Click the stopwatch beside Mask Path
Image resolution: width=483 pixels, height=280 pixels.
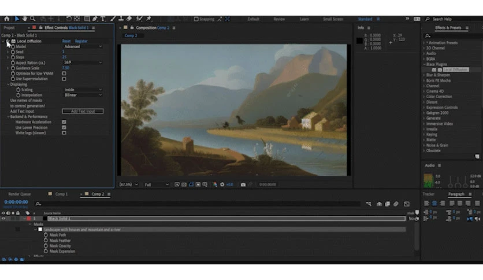[x=46, y=235]
